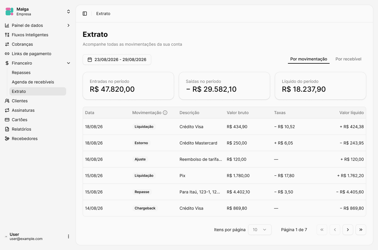Click the Fluxos Inteligentes icon
This screenshot has width=378, height=250.
[7, 35]
